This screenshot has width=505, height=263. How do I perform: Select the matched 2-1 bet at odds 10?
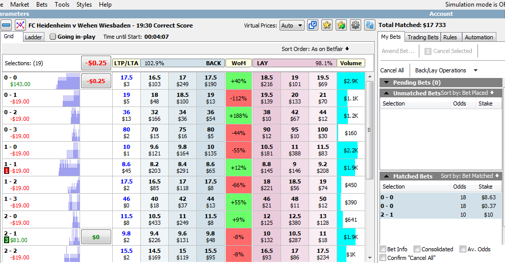441,215
